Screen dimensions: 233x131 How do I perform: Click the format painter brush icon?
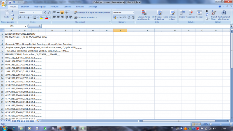(x=13, y=19)
